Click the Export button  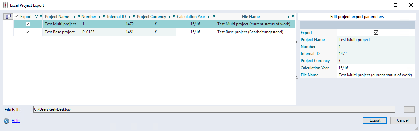[375, 120]
